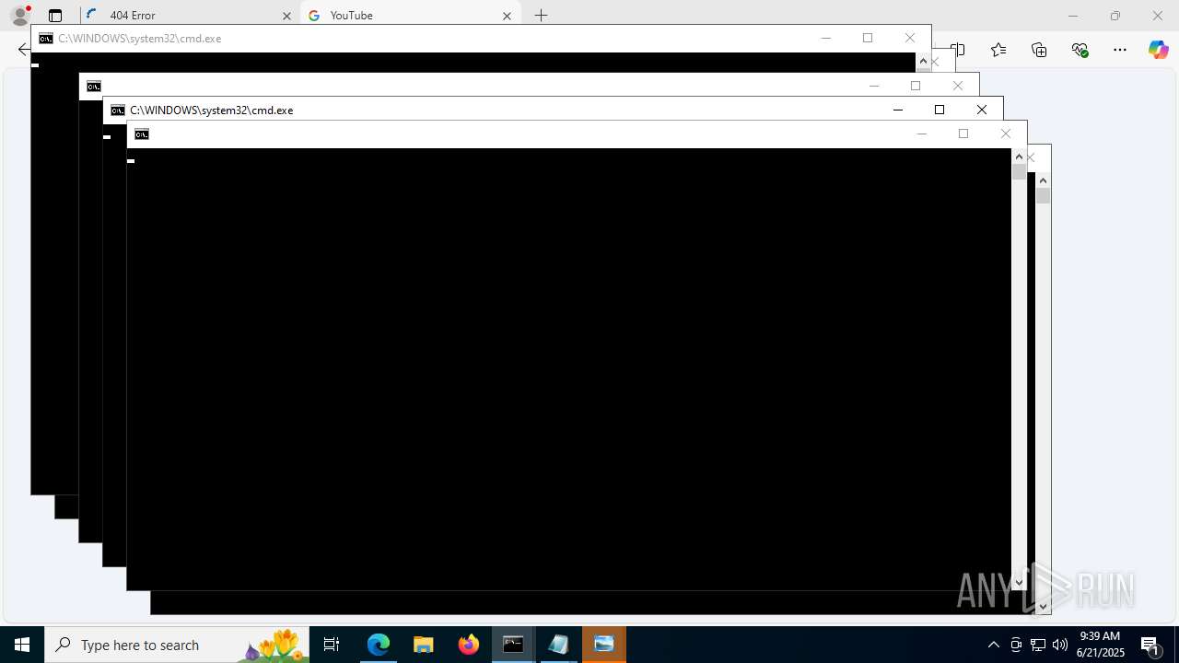Open network status tray icon
Viewport: 1179px width, 663px height.
[x=1038, y=645]
